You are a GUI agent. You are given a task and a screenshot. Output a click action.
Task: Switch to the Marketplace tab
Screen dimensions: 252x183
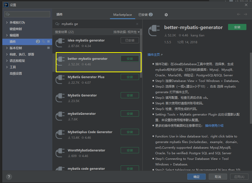(122, 15)
